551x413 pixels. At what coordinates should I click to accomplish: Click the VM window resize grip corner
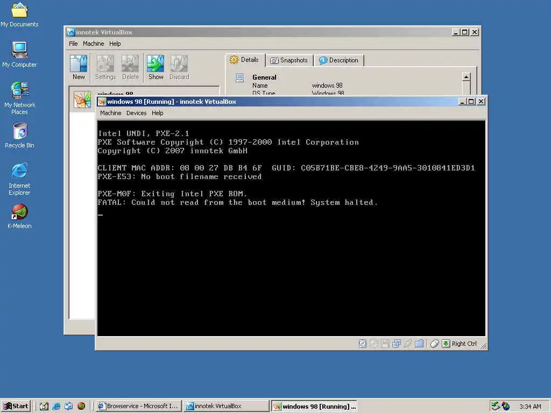[484, 346]
